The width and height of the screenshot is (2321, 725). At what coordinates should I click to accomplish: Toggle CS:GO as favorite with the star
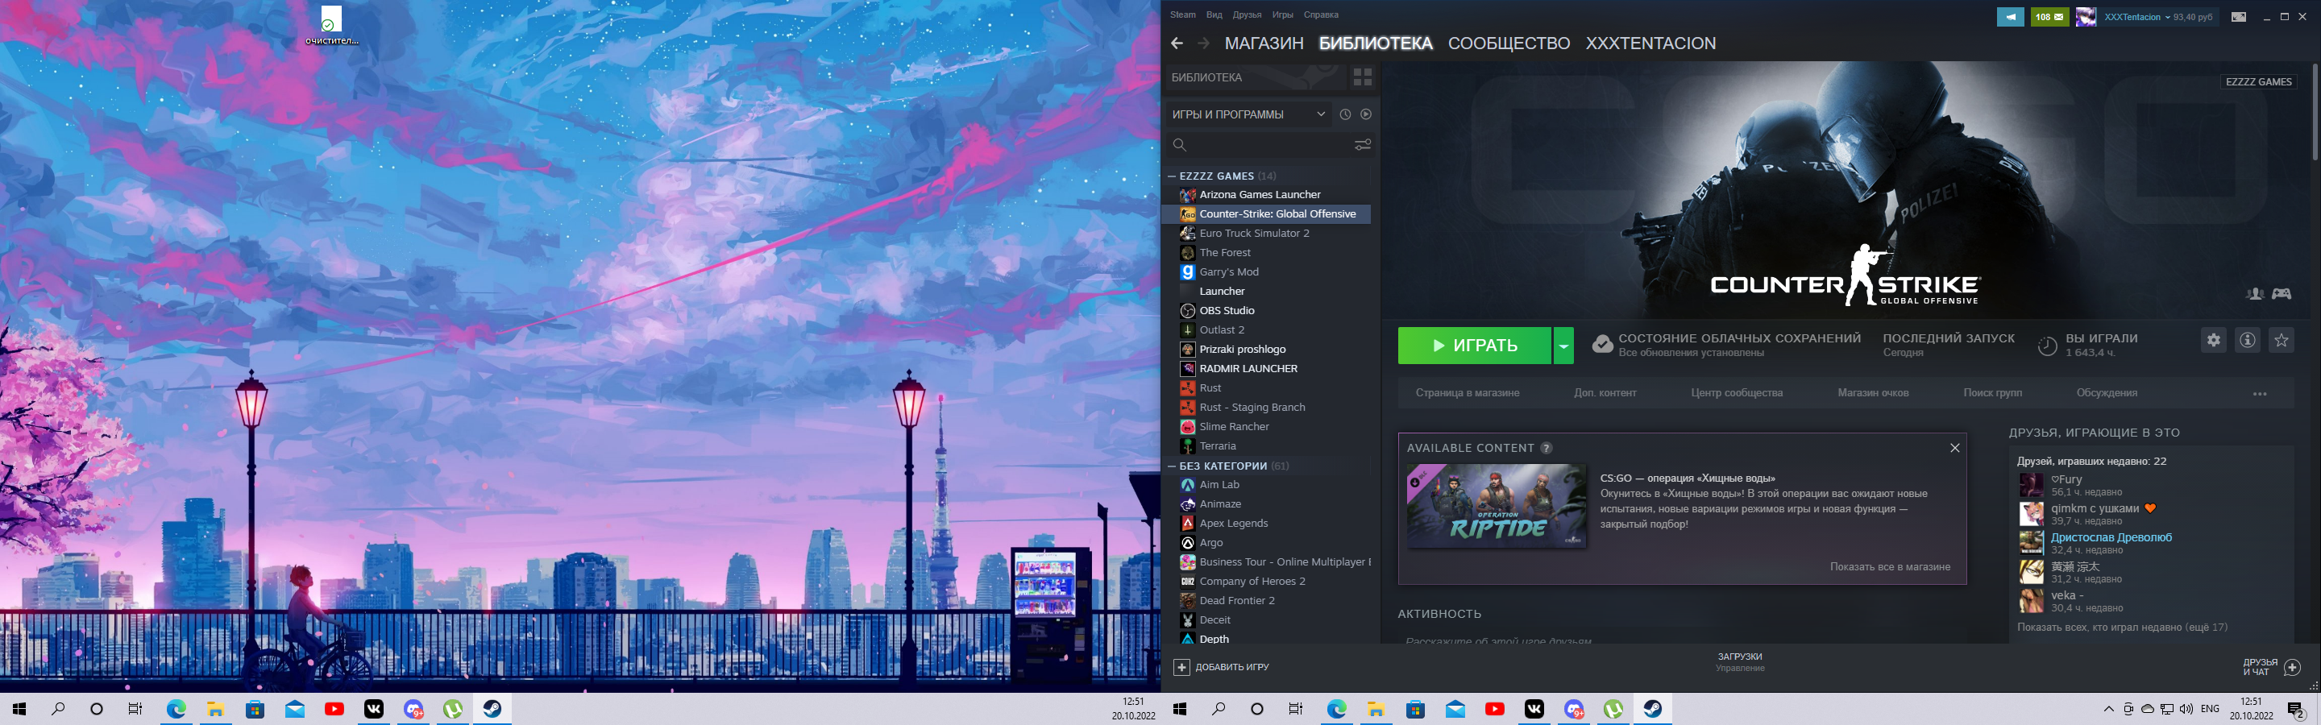coord(2282,341)
